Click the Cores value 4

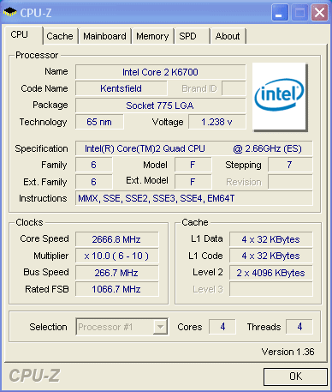point(222,327)
